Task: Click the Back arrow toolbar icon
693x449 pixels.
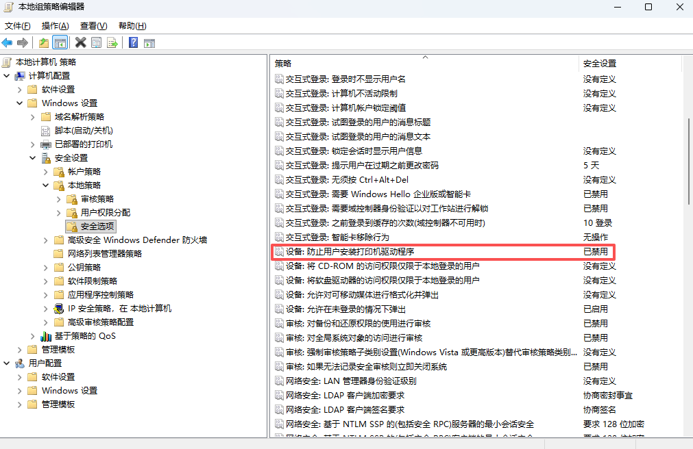Action: (x=8, y=42)
